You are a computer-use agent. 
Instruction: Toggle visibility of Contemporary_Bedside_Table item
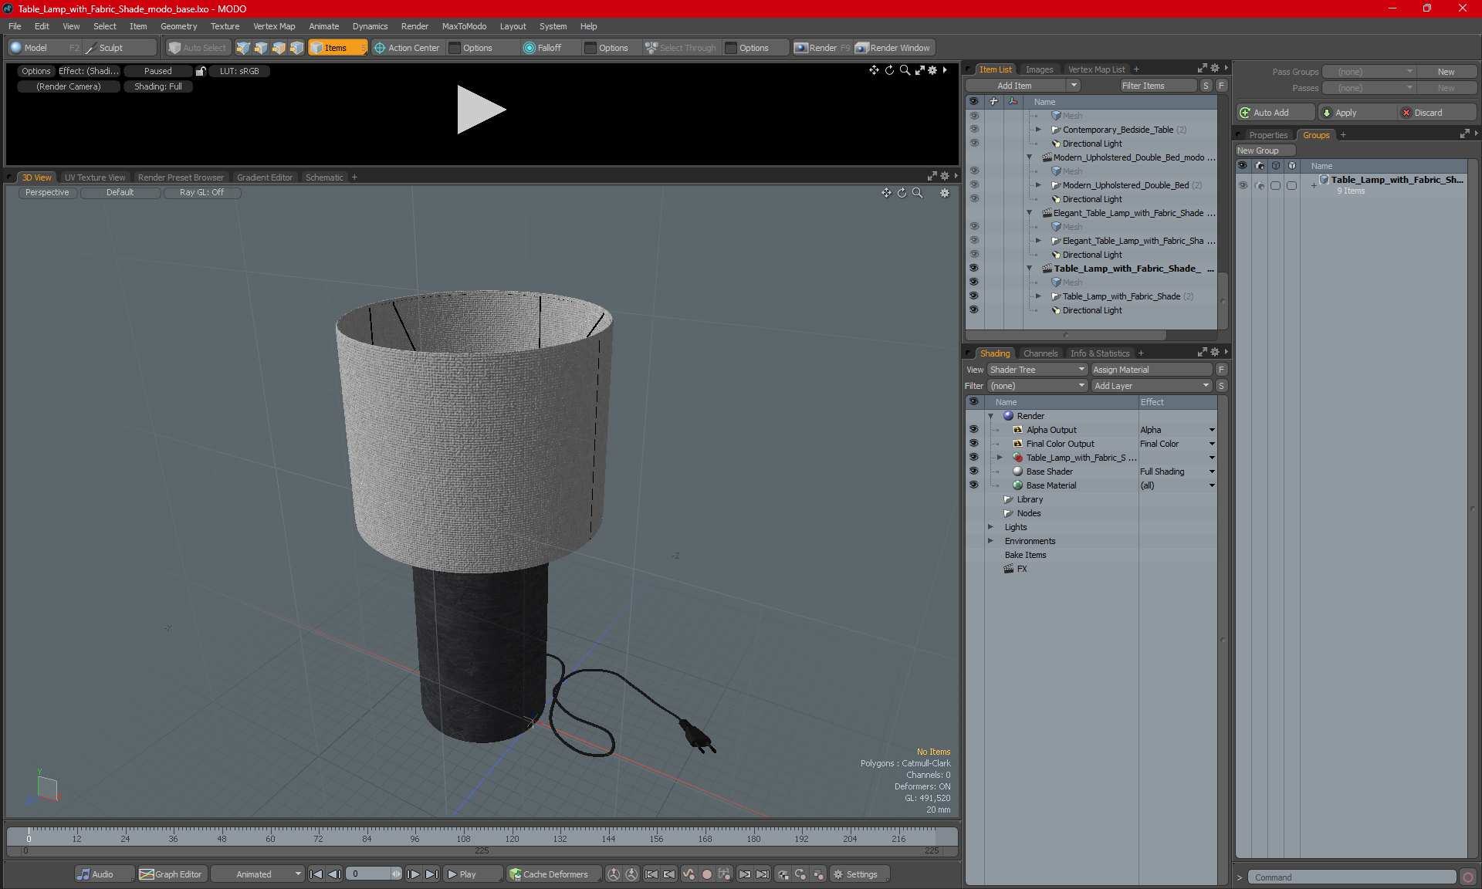pos(973,130)
